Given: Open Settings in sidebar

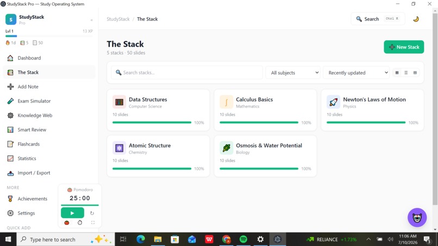Looking at the screenshot, I should pyautogui.click(x=30, y=213).
